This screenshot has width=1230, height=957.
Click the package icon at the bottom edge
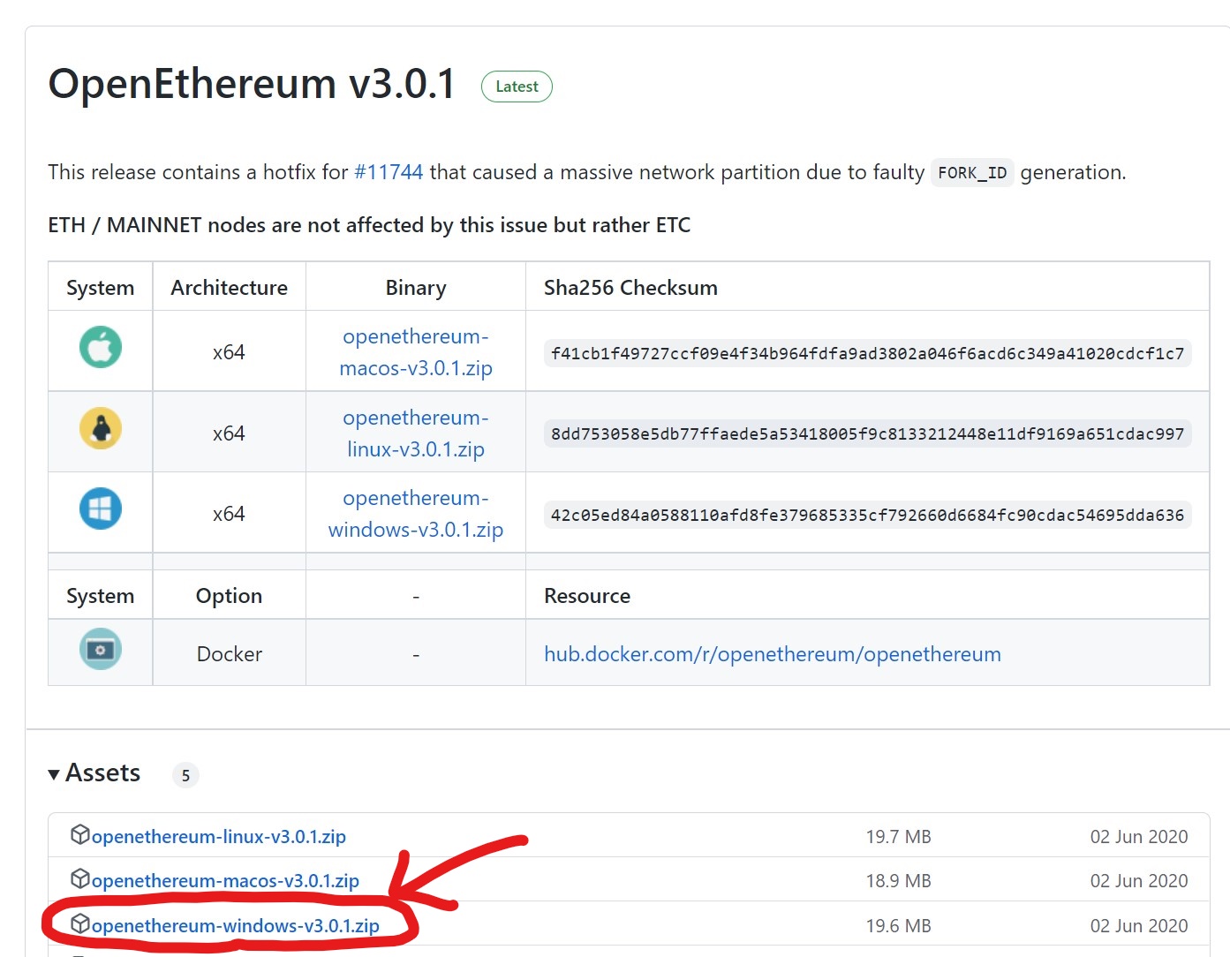pos(80,953)
